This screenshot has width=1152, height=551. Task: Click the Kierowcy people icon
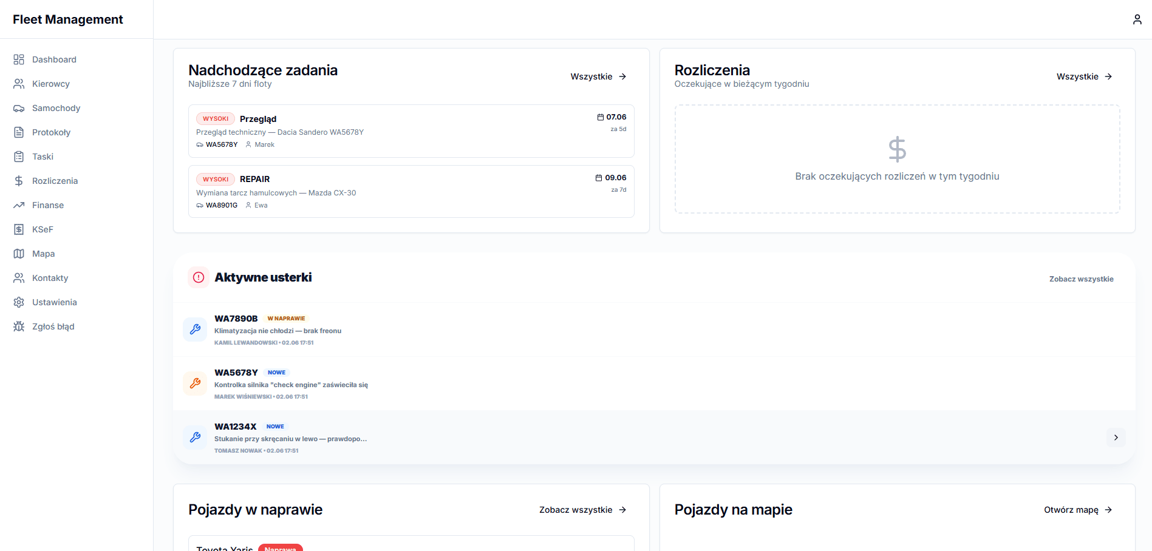point(19,84)
